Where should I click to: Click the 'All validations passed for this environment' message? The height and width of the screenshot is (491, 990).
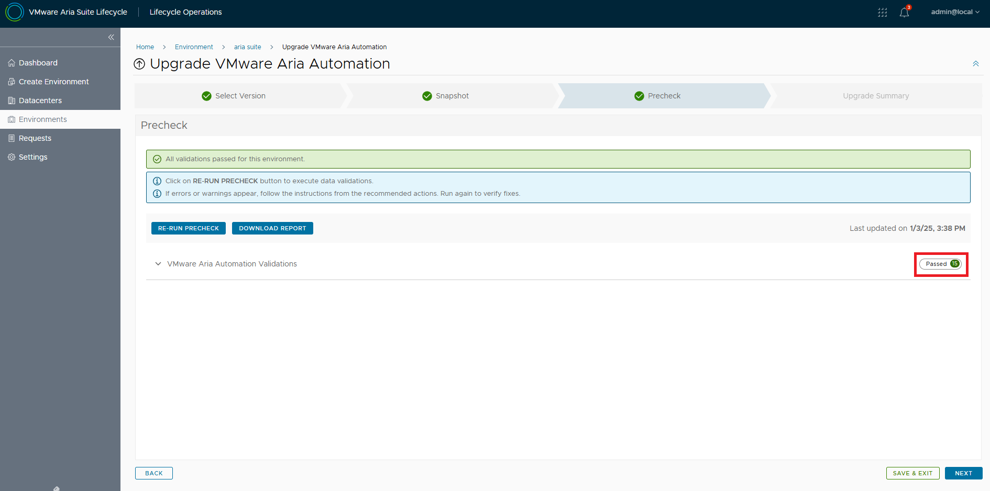(235, 159)
